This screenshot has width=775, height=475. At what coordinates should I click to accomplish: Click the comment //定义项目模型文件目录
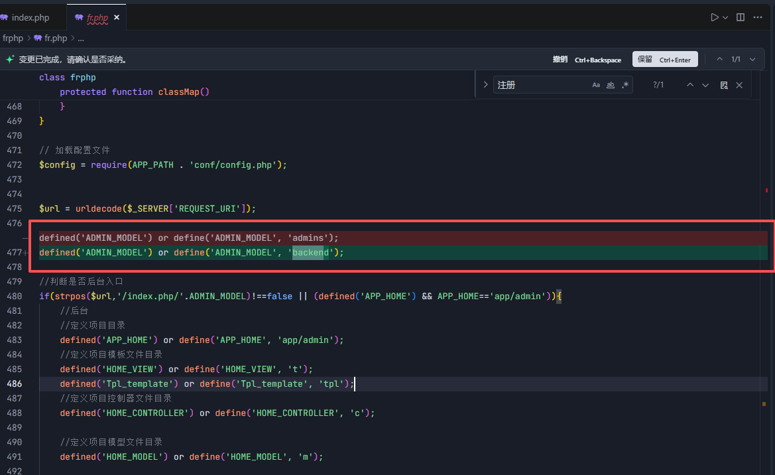[111, 442]
